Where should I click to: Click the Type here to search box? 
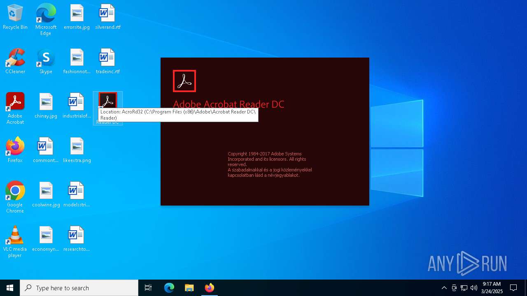(x=79, y=288)
